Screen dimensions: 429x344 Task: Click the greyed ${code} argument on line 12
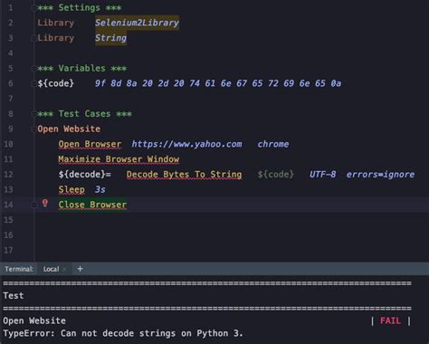coord(275,174)
